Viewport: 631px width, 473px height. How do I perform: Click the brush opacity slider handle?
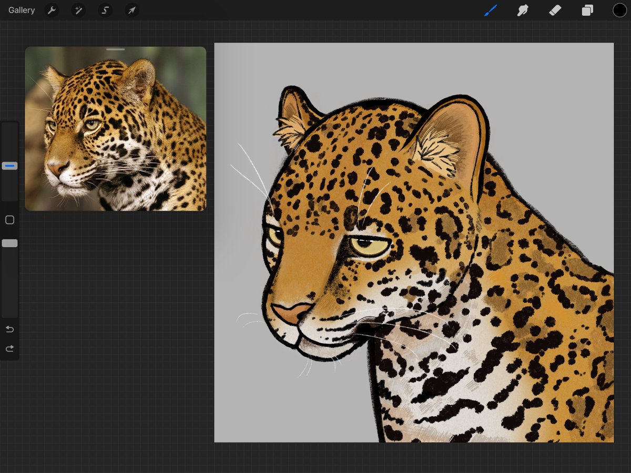9,243
